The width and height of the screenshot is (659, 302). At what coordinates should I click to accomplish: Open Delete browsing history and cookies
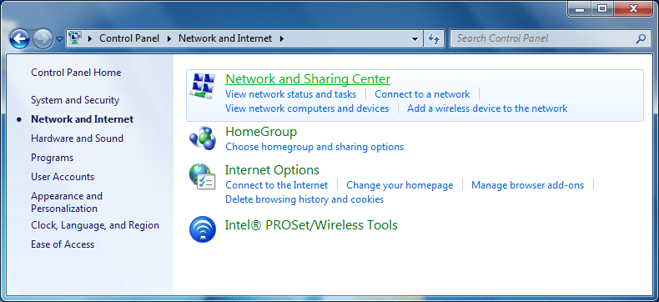(304, 199)
